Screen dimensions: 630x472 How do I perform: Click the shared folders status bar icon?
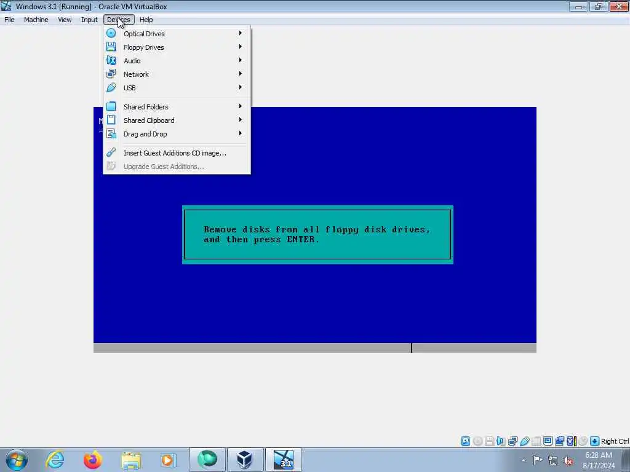(x=536, y=441)
